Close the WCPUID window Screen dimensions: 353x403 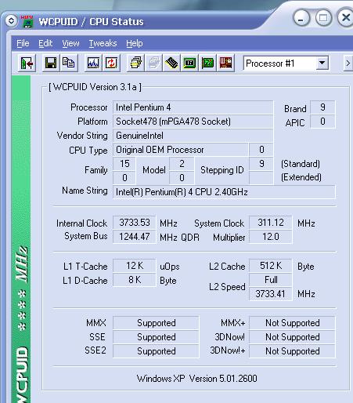click(x=346, y=18)
